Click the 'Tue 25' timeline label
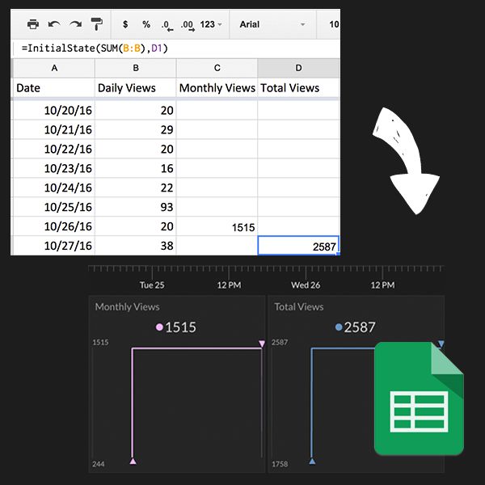Viewport: 485px width, 485px height. 152,285
